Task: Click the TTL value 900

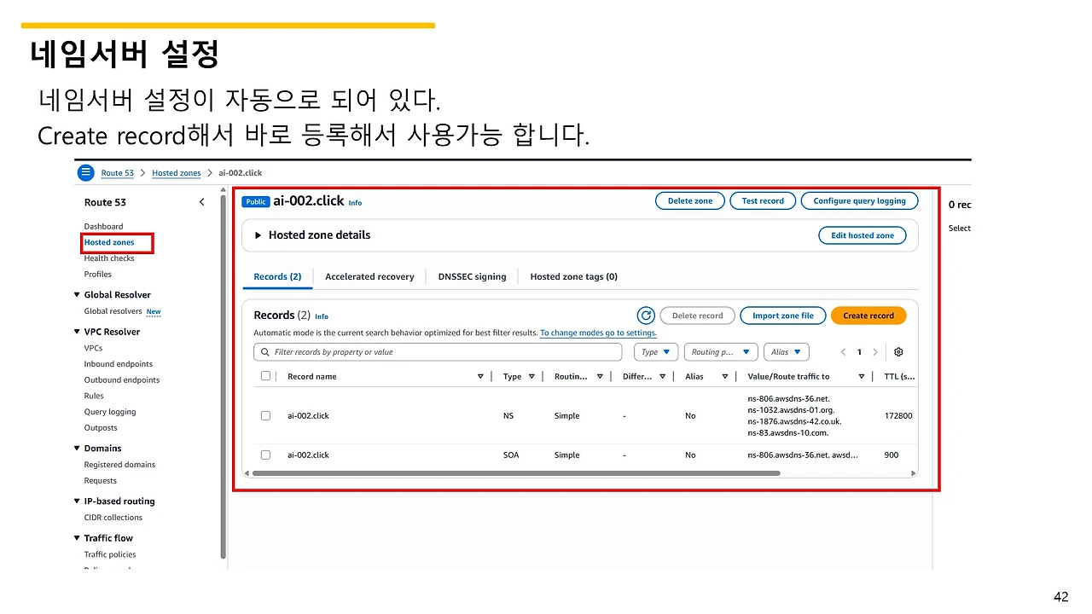Action: coord(892,455)
